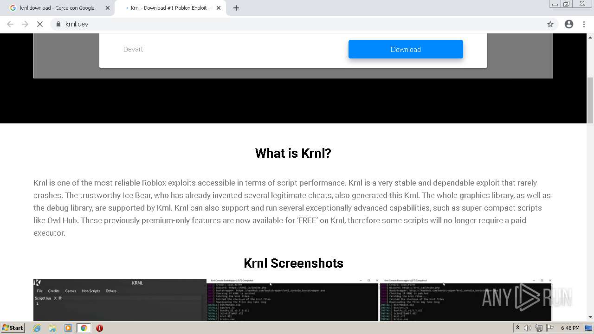Click the Chrome taskbar icon
This screenshot has height=334, width=594.
pos(84,328)
